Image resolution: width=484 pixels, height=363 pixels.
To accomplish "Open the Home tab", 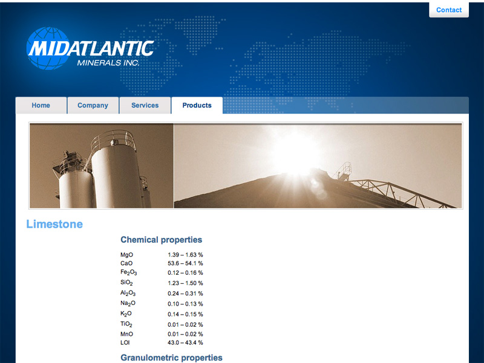I will coord(41,105).
